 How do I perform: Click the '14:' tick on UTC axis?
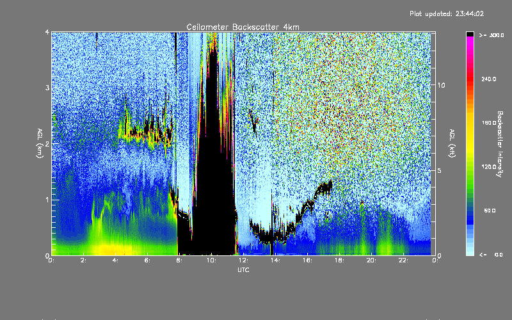[x=275, y=260]
